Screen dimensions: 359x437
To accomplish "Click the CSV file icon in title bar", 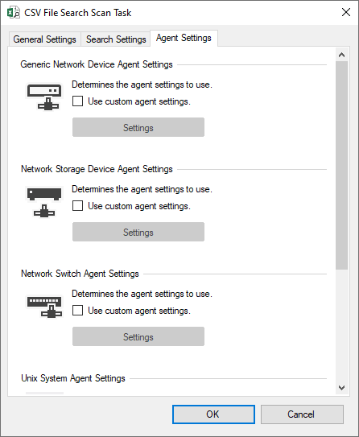I will click(14, 13).
